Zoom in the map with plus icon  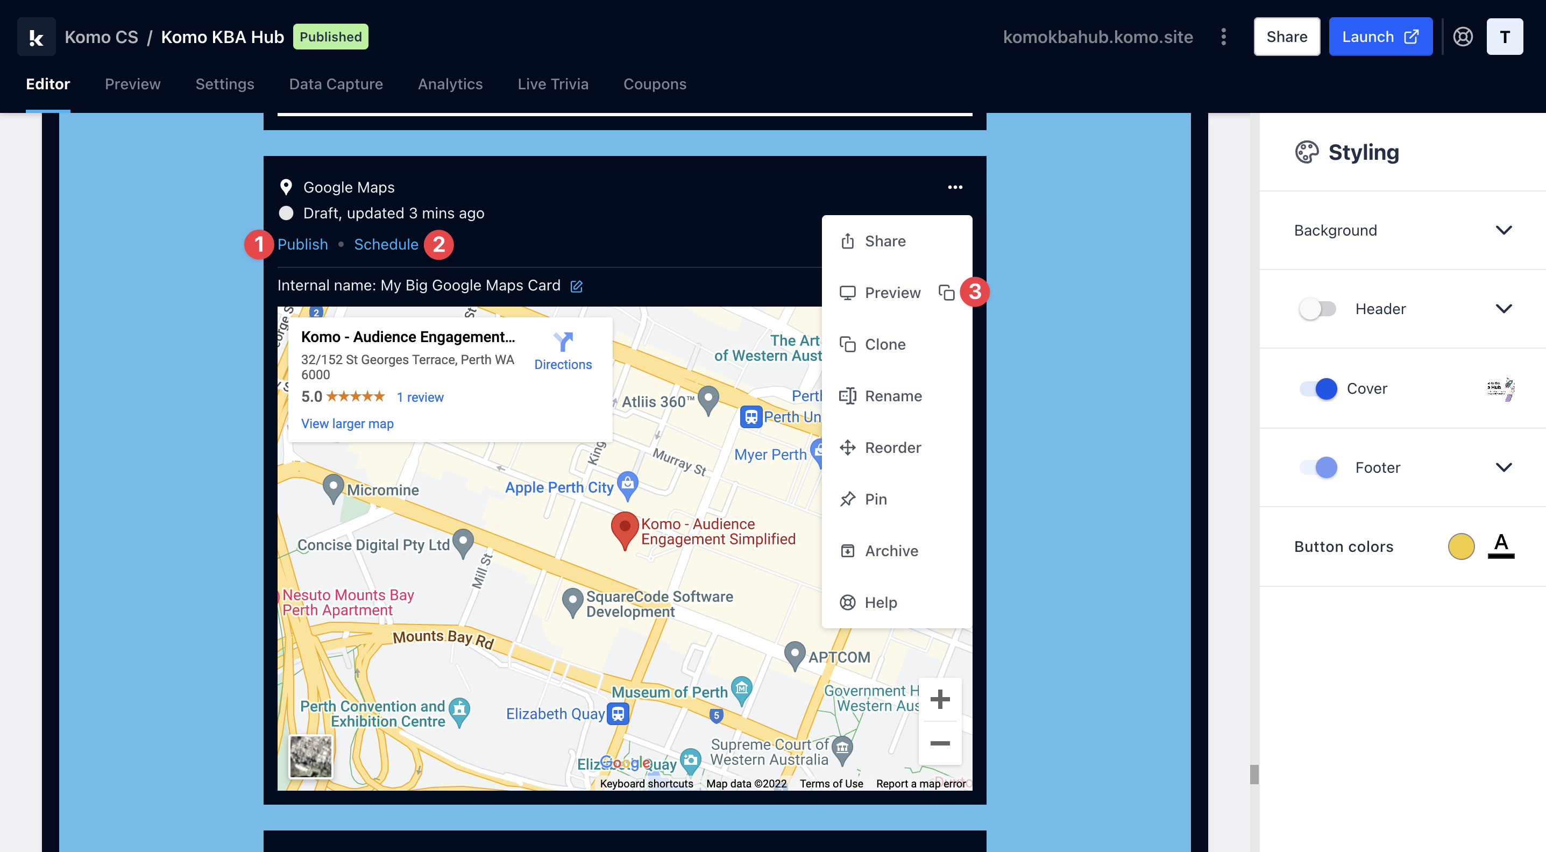point(940,700)
